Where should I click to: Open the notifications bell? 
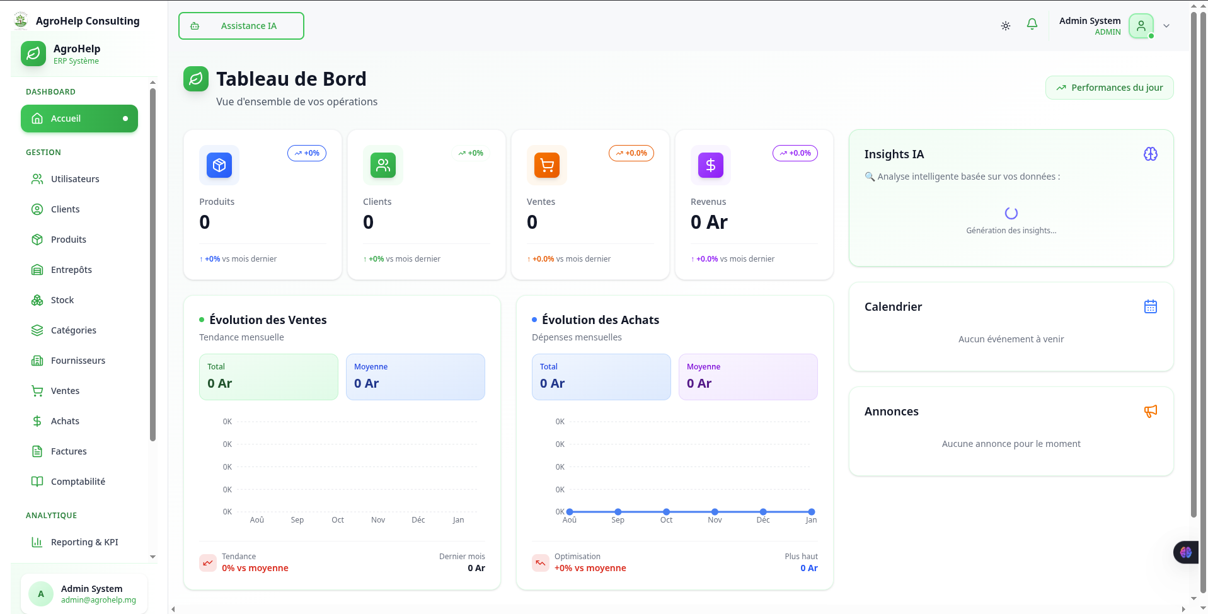(1032, 24)
